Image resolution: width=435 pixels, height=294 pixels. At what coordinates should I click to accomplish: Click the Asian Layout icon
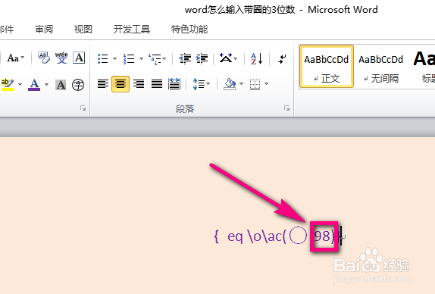coord(226,58)
